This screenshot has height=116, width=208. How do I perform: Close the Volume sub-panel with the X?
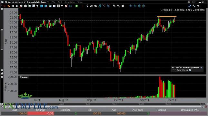[x=2, y=77]
